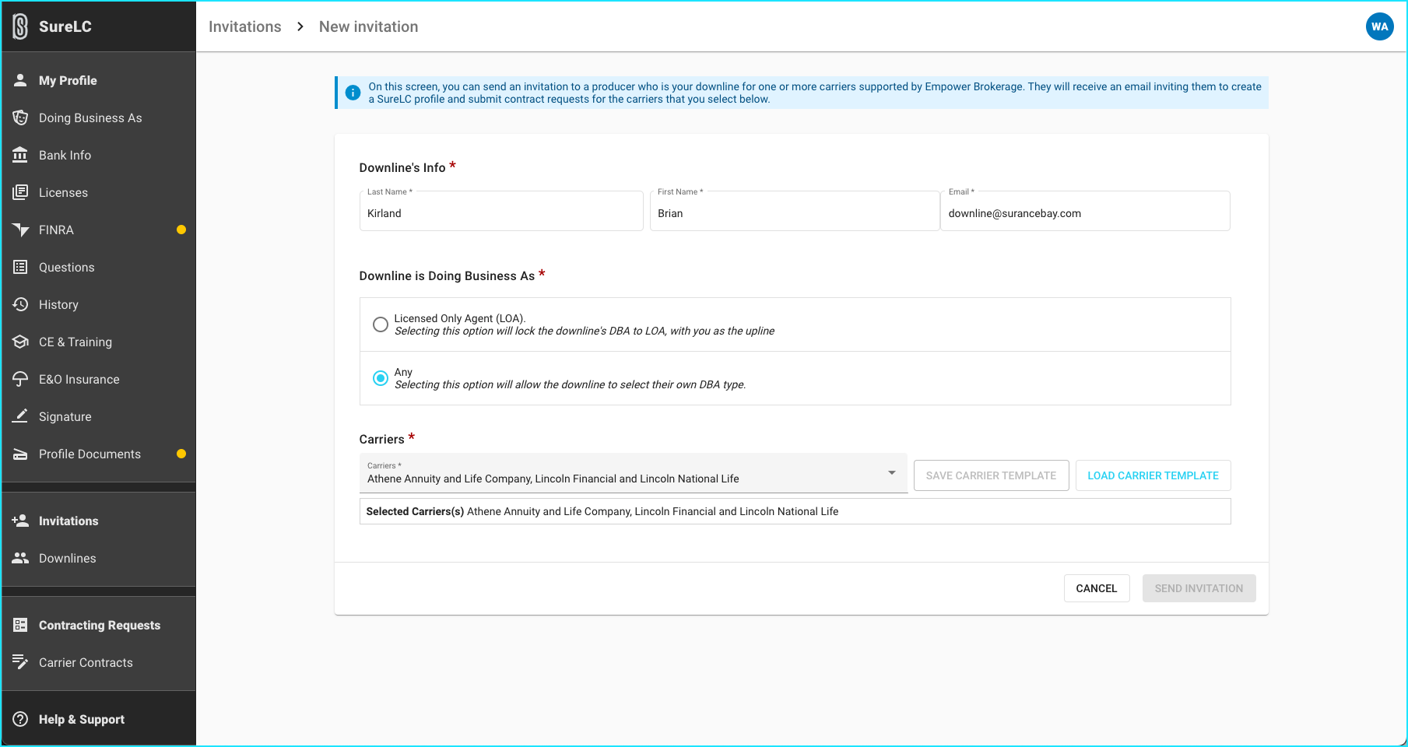Click the Invitations breadcrumb link

(245, 26)
